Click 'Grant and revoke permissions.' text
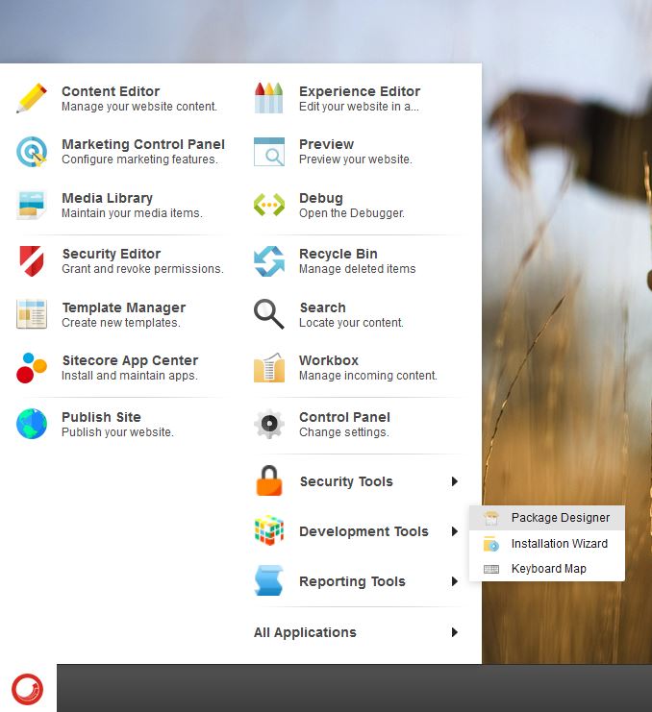Image resolution: width=652 pixels, height=712 pixels. 142,269
